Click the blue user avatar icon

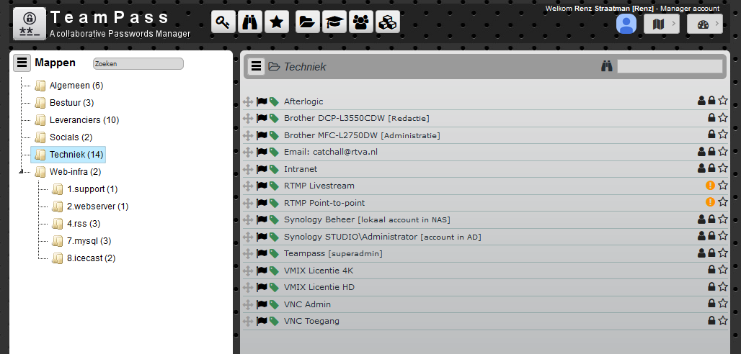click(x=626, y=24)
